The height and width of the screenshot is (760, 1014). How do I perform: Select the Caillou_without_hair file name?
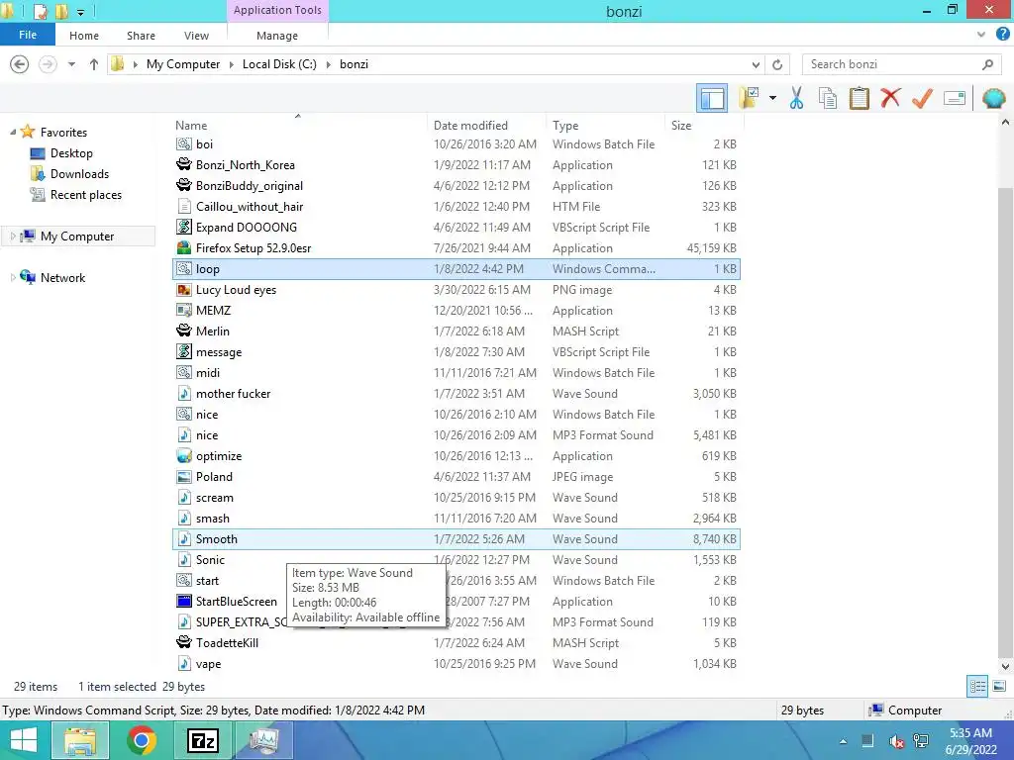click(250, 207)
